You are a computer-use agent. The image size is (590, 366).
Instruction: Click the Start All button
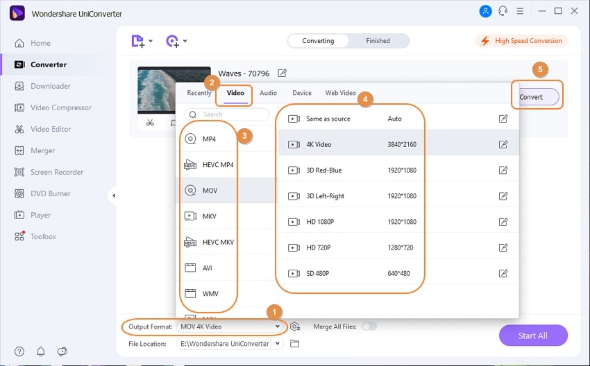coord(533,335)
